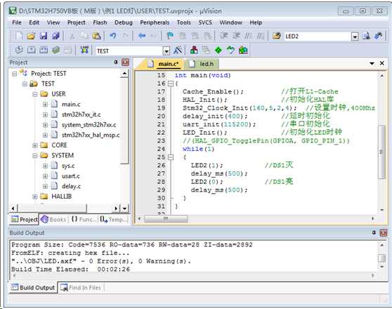Screen dimensions: 392x309
Task: Expand the CORE folder group
Action: pyautogui.click(x=35, y=145)
